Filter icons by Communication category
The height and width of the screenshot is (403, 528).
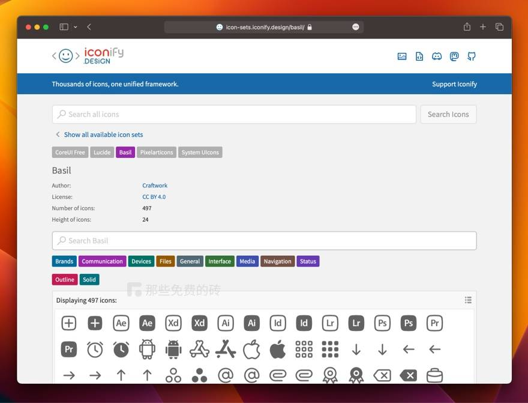tap(103, 261)
